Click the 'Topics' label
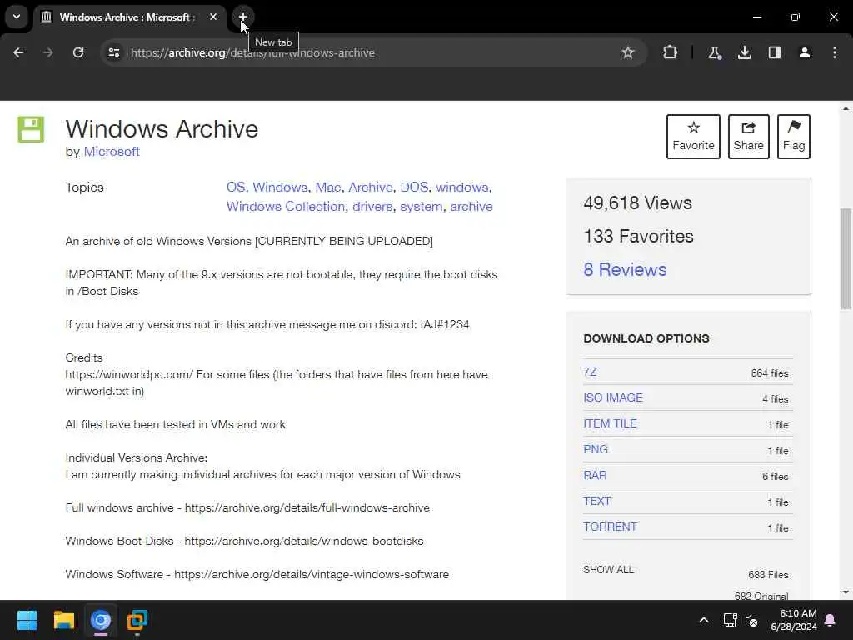Image resolution: width=853 pixels, height=640 pixels. coord(84,187)
